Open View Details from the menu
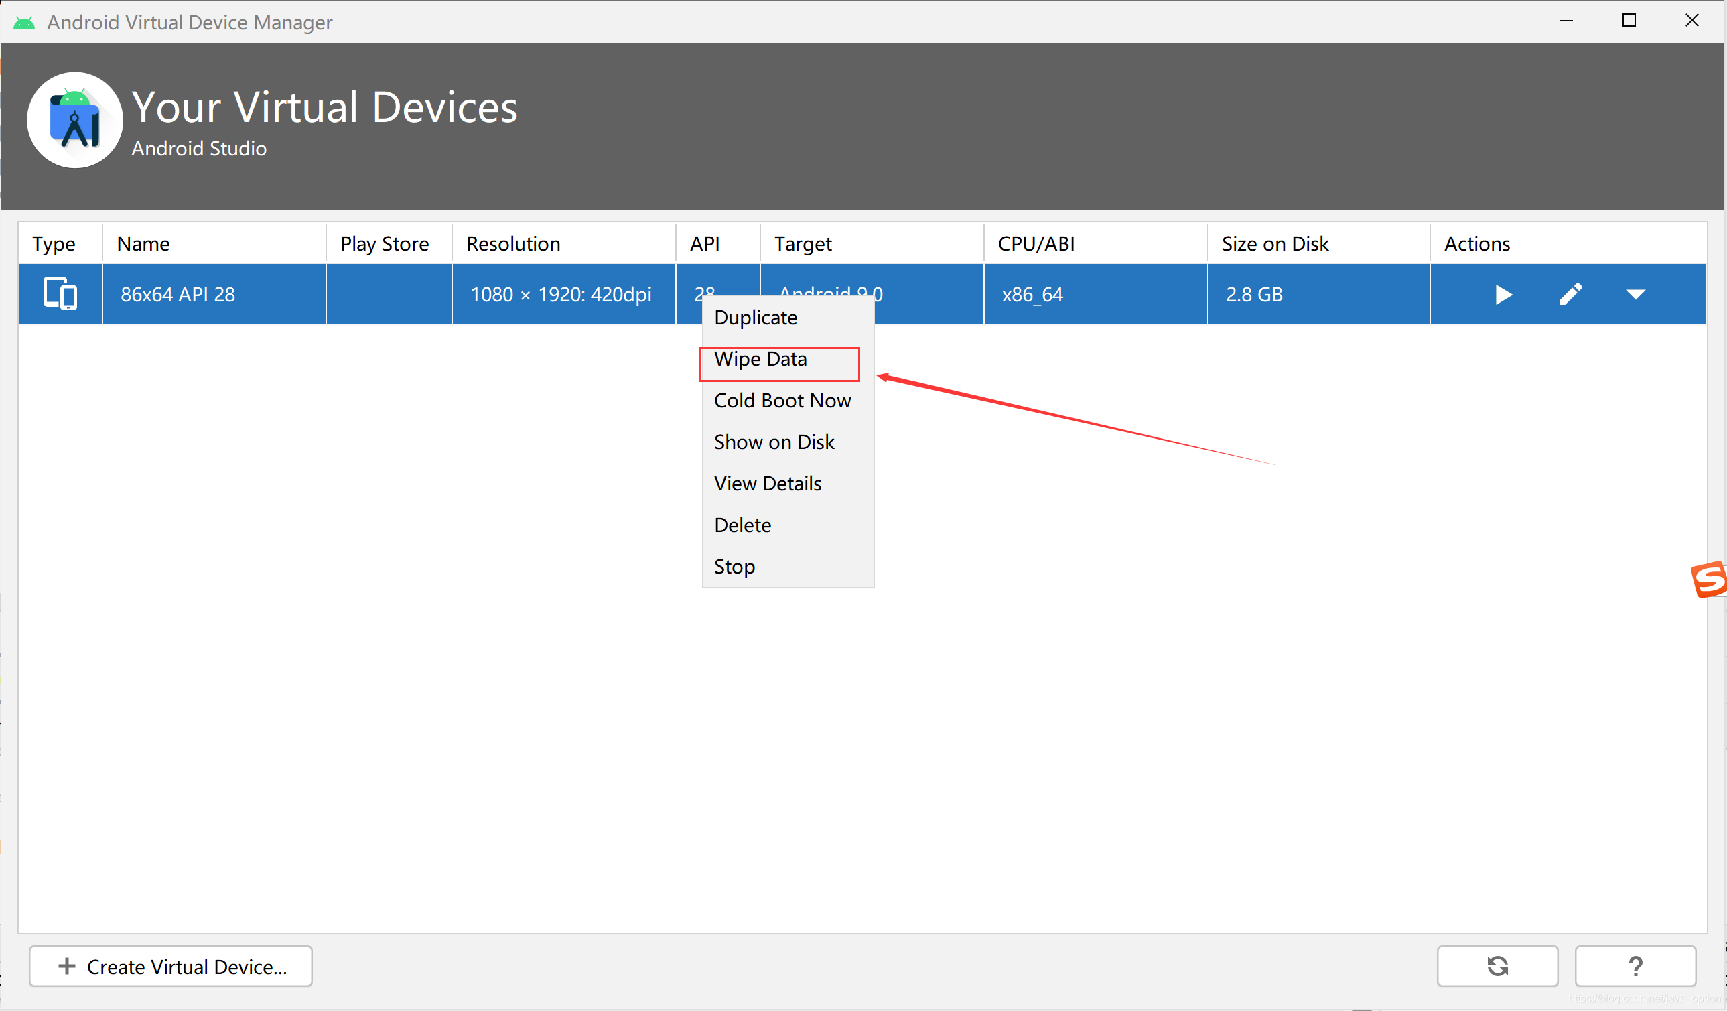Viewport: 1727px width, 1011px height. (767, 484)
